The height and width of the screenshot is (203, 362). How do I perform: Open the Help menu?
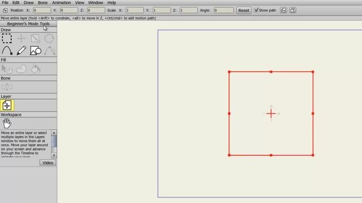point(111,3)
